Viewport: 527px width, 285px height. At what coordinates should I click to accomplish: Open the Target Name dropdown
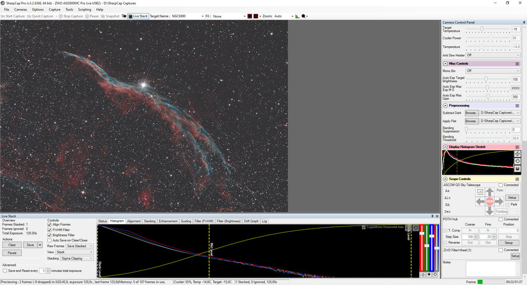pyautogui.click(x=202, y=16)
